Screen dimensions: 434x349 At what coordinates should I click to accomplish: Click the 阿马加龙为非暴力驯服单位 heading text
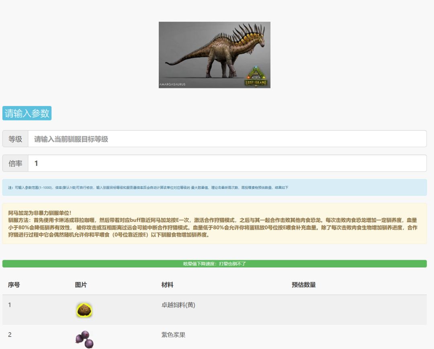[39, 213]
